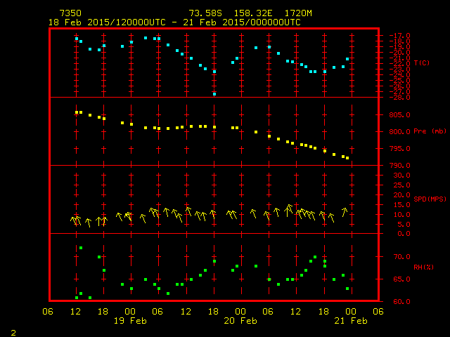Viewport: 450px width, 337px height.
Task: Select the -17.0 temperature tick label
Action: click(399, 36)
